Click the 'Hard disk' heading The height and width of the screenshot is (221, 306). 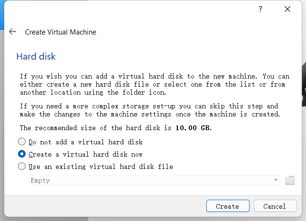point(36,57)
